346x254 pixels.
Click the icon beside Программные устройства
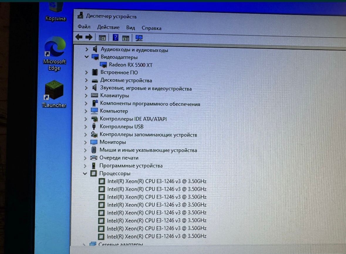tap(94, 166)
